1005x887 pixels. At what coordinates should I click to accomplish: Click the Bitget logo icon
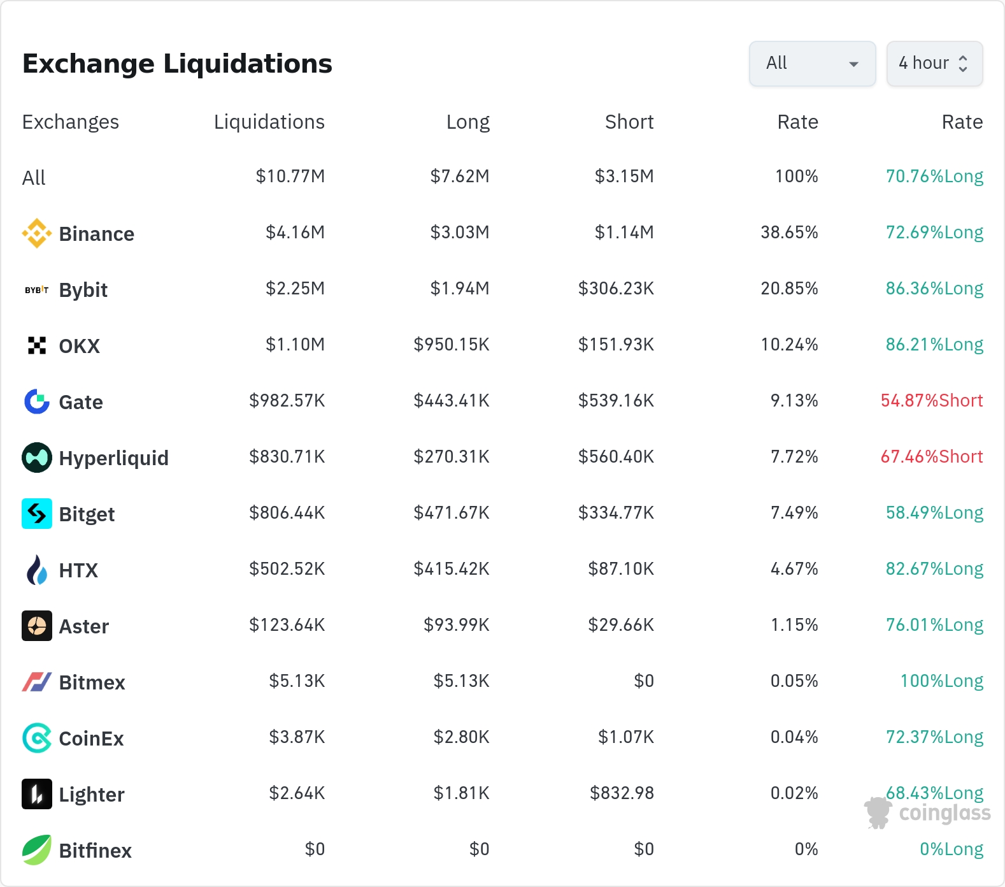[37, 514]
